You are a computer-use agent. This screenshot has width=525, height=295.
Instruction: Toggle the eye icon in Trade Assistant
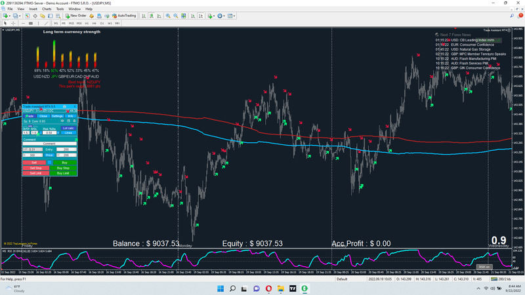62,121
